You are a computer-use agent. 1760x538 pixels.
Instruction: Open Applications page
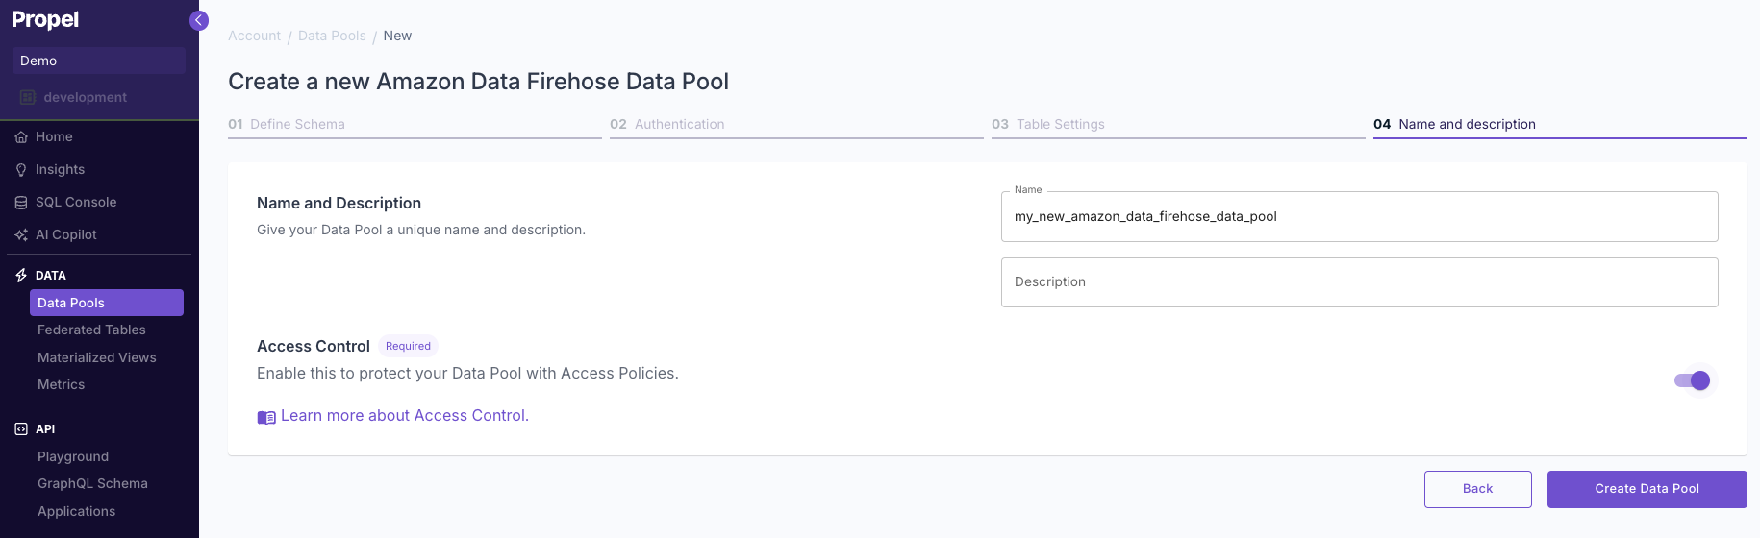point(77,512)
